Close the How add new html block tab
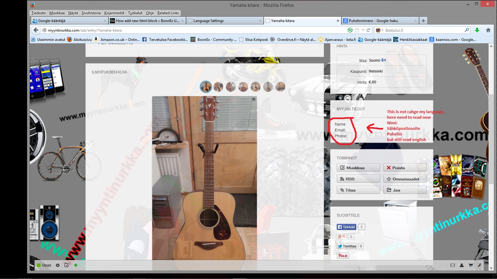Screen dimensions: 497x279 pos(183,21)
